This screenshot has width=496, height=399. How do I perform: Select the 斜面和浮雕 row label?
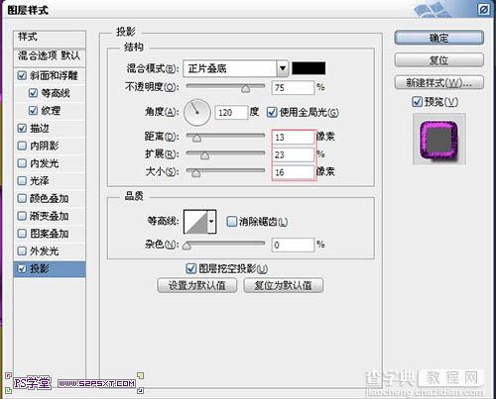(x=54, y=75)
